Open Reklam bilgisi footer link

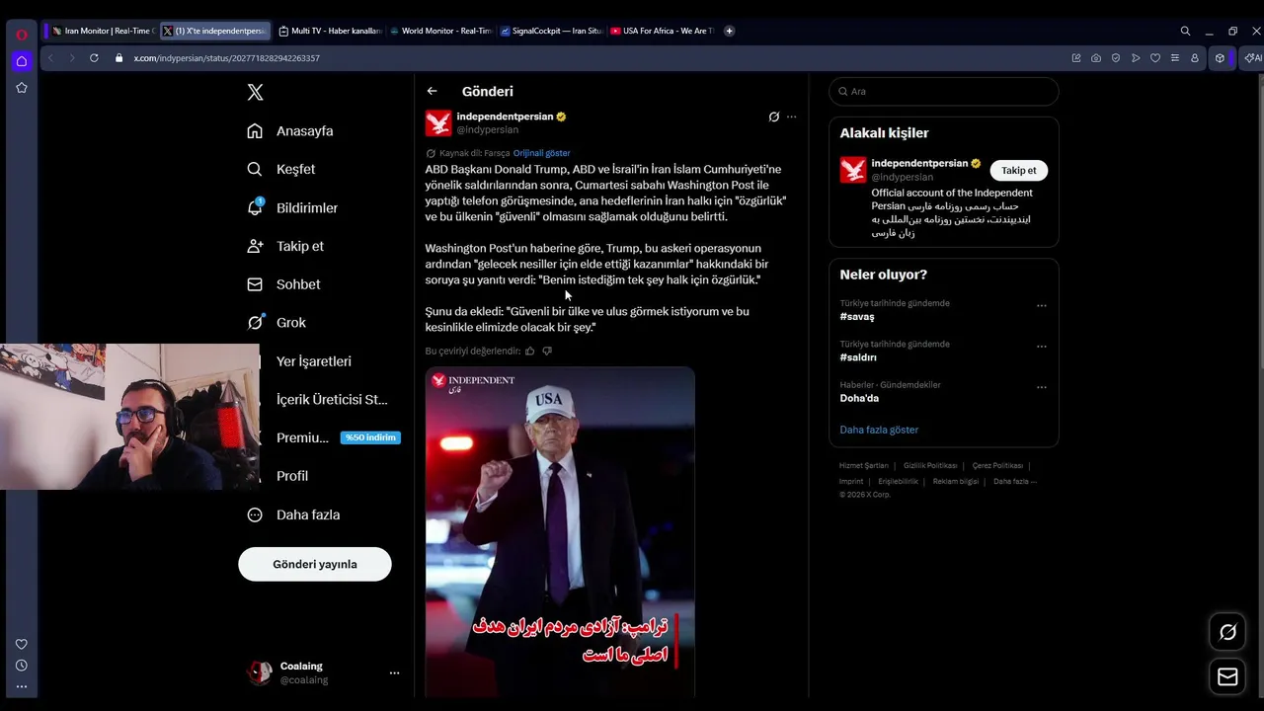coord(956,481)
